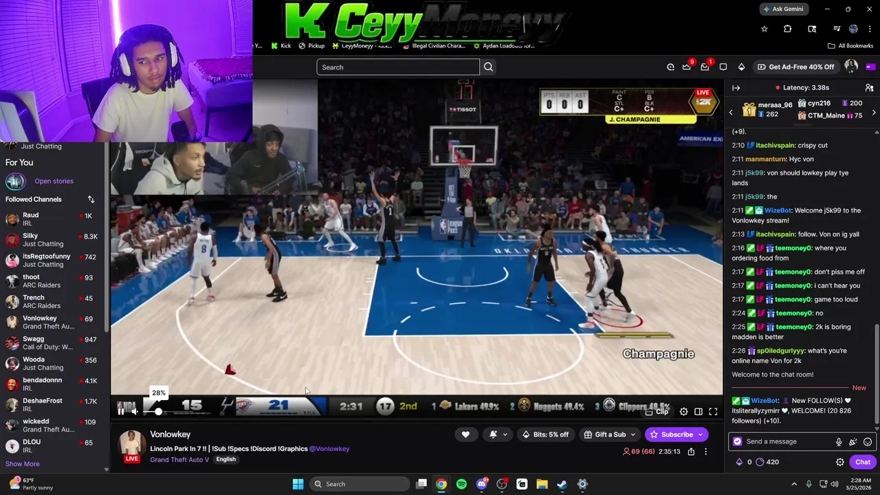Viewport: 880px width, 495px height.
Task: Click the chat microphone icon
Action: 839,442
